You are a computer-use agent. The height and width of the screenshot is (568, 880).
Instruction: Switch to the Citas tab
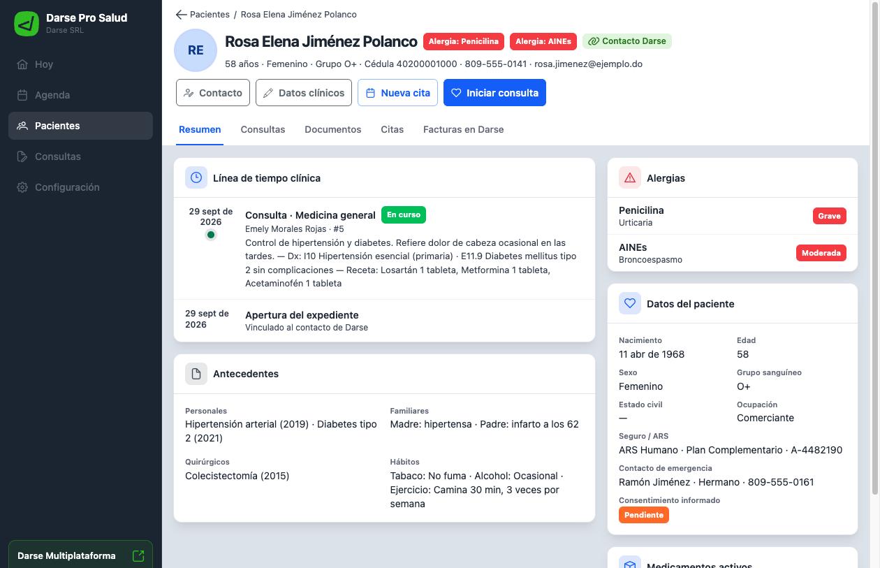coord(393,129)
